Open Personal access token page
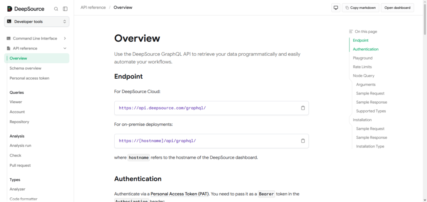The width and height of the screenshot is (427, 202). [30, 78]
